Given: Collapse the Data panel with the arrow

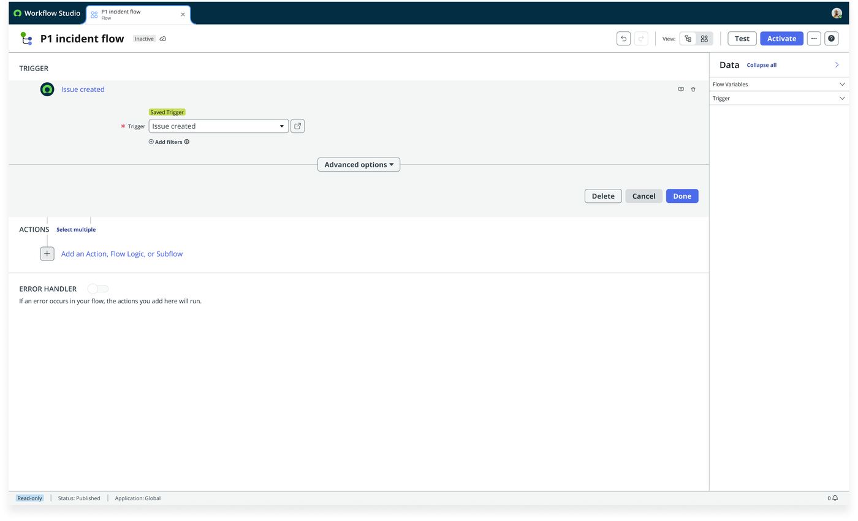Looking at the screenshot, I should [x=837, y=65].
